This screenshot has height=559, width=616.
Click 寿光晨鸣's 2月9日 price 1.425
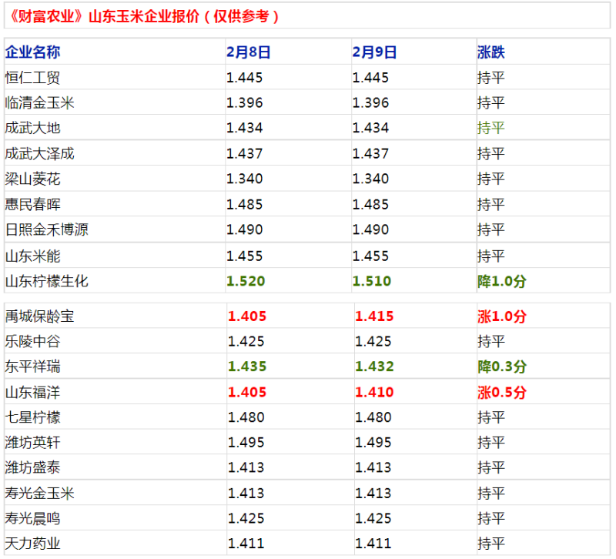coord(373,518)
